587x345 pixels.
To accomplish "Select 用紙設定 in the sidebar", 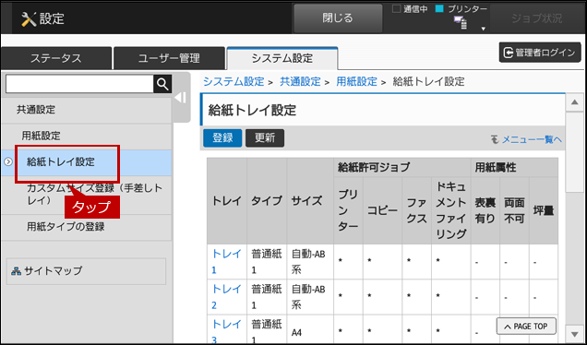I will (x=86, y=137).
